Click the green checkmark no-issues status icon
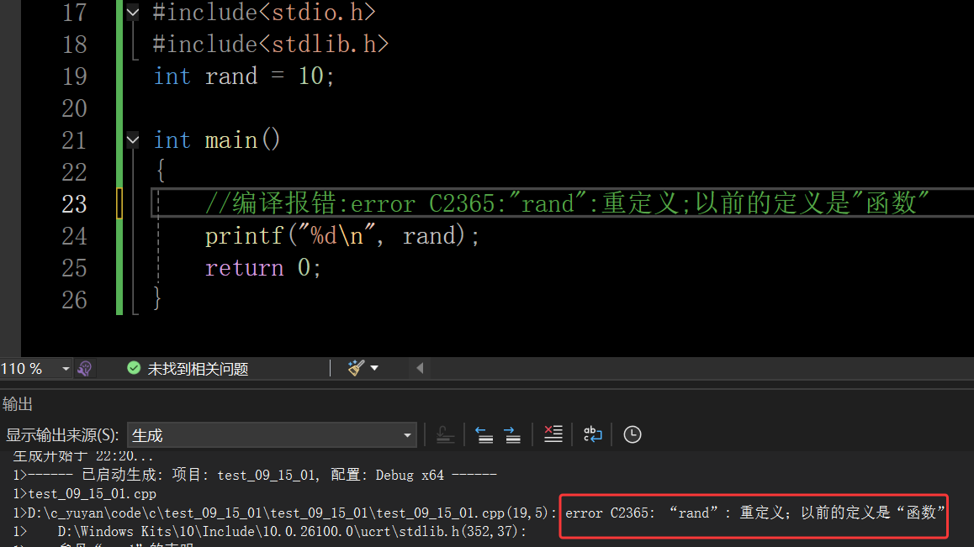The height and width of the screenshot is (547, 974). click(134, 368)
